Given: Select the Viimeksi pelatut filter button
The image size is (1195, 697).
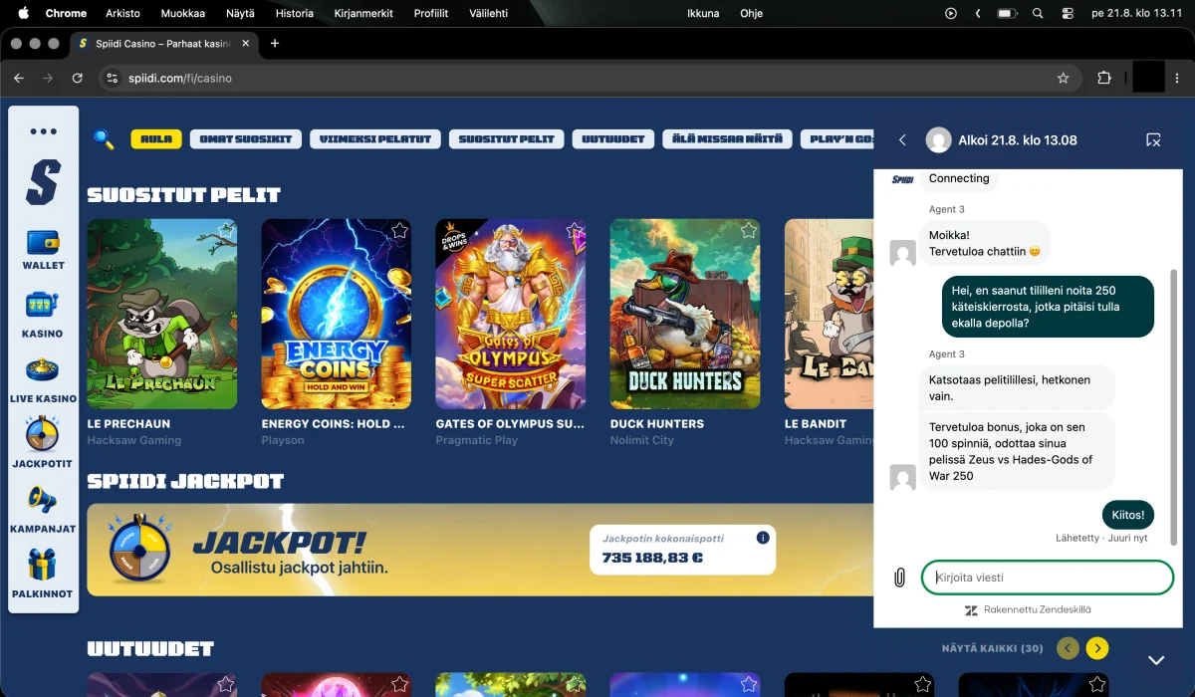Looking at the screenshot, I should pos(375,139).
